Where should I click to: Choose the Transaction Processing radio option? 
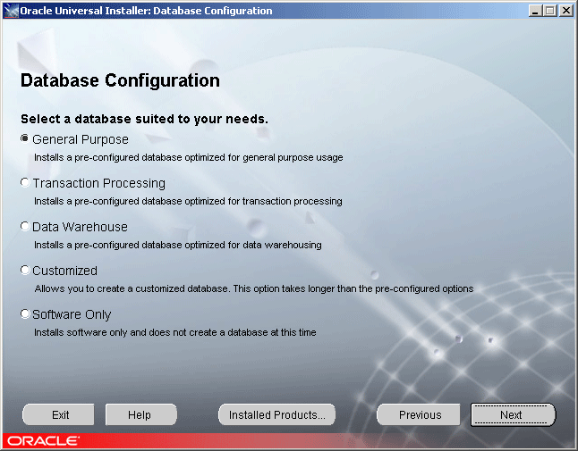coord(25,182)
